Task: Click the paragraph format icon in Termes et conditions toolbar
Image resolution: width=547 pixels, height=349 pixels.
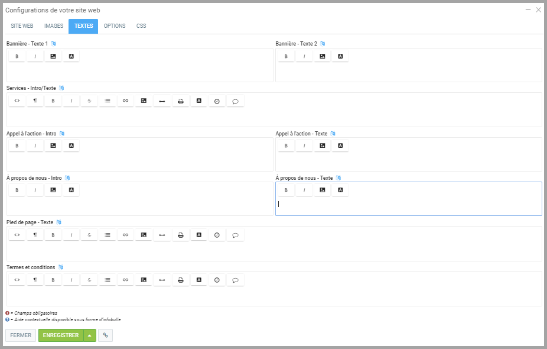Action: tap(35, 280)
